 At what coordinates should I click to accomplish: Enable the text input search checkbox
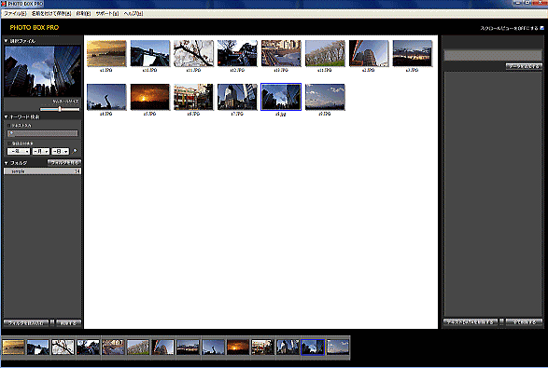point(9,125)
